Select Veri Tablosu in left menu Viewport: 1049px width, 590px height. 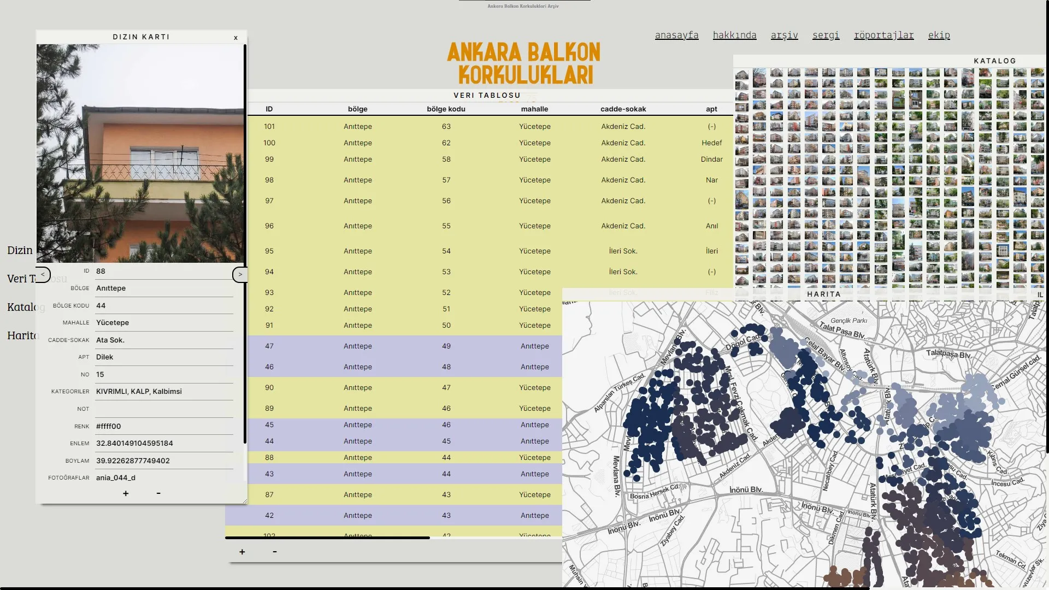coord(22,279)
